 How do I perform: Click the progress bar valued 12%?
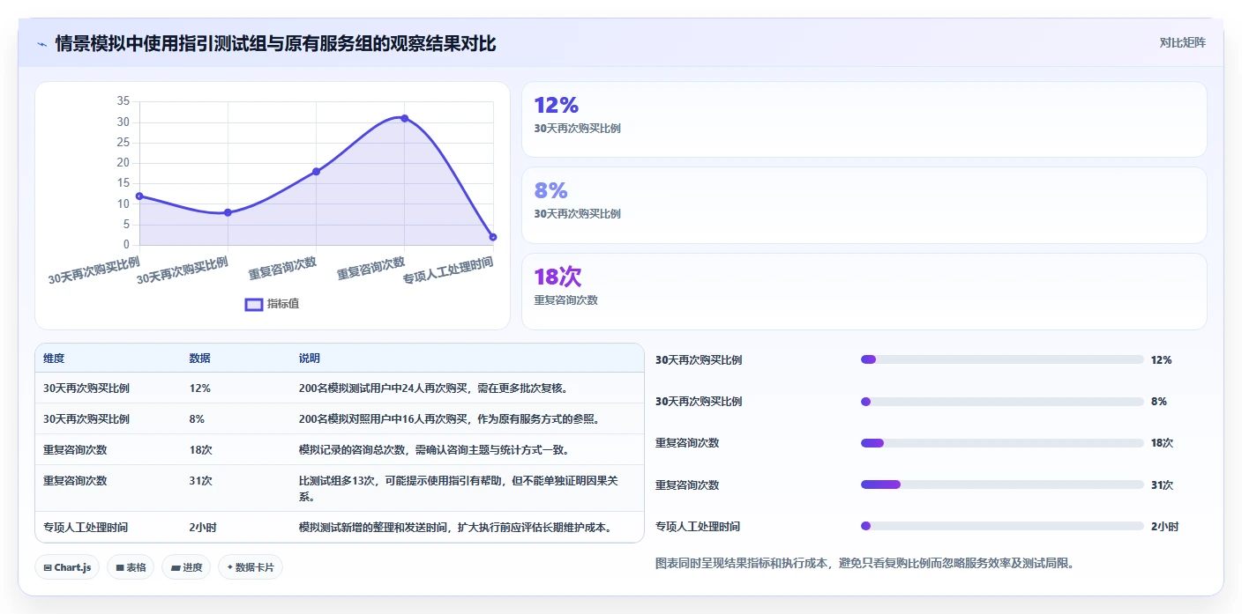(x=1002, y=359)
